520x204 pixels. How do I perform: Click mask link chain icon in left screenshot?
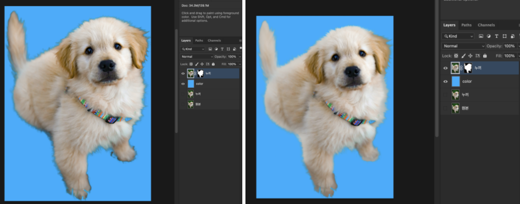pyautogui.click(x=195, y=73)
